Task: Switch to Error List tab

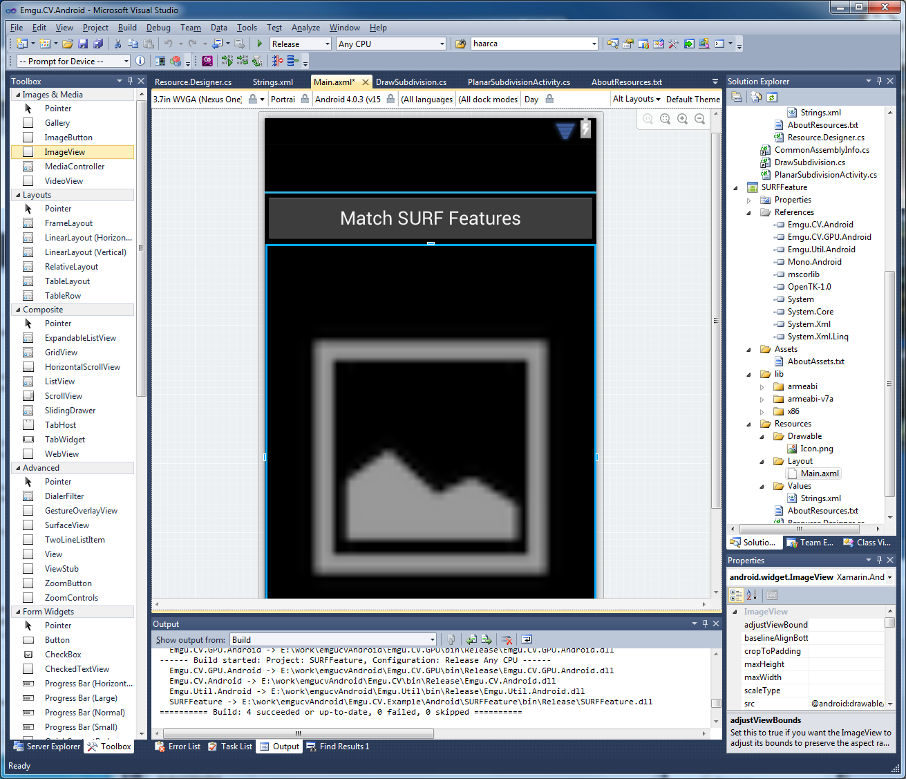Action: [178, 747]
